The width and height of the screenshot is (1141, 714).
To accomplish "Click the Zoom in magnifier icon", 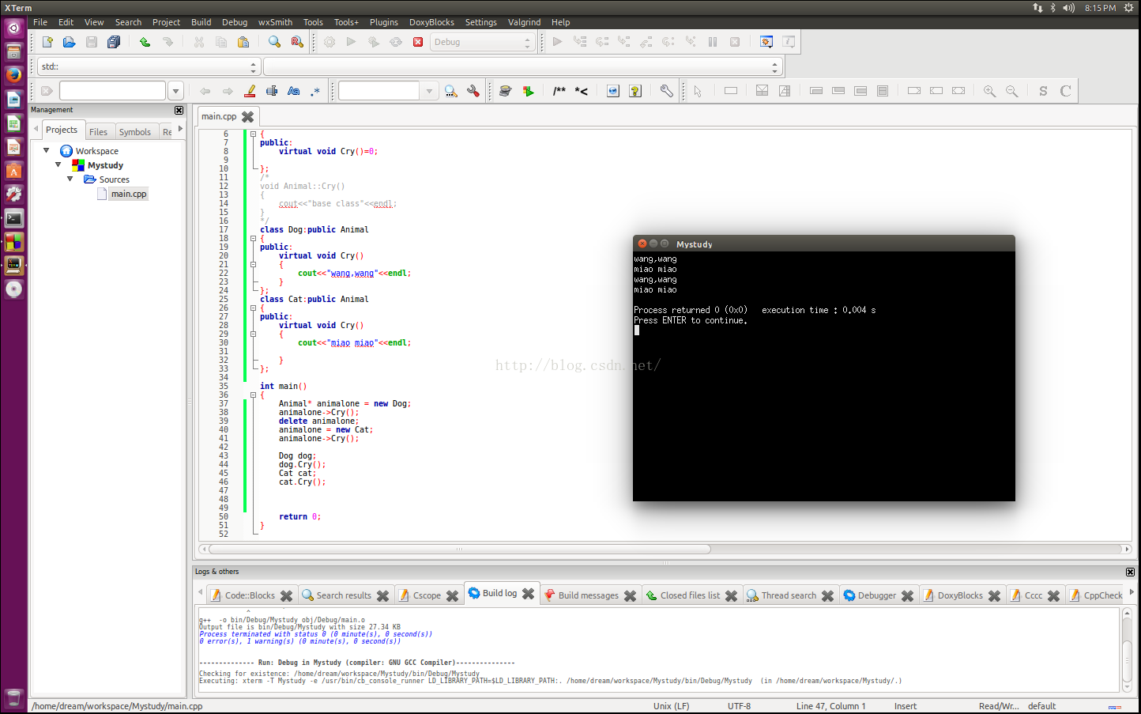I will point(989,91).
